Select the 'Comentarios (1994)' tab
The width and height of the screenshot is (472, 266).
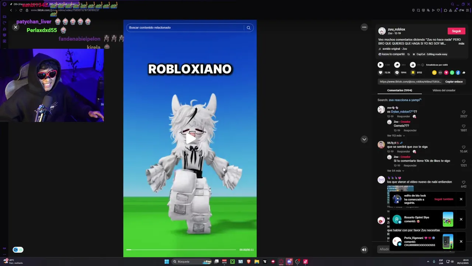(399, 90)
